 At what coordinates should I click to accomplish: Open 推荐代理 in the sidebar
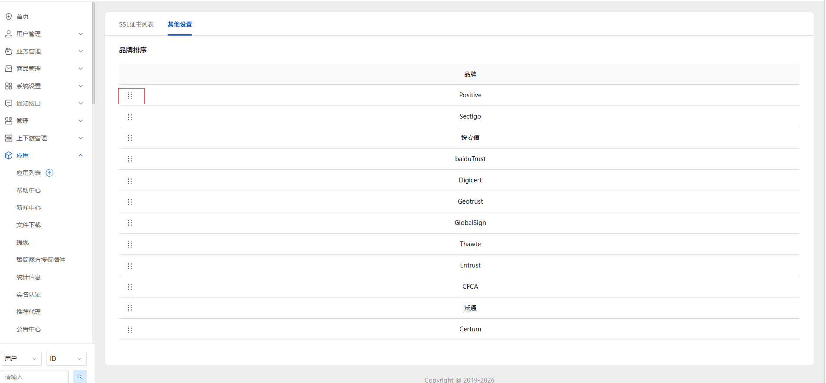click(x=29, y=312)
